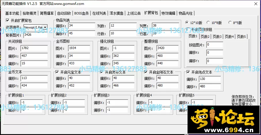Screen dimensions: 261x135
Task: Click the 背景图片 field with 3426
Action: tap(36, 35)
